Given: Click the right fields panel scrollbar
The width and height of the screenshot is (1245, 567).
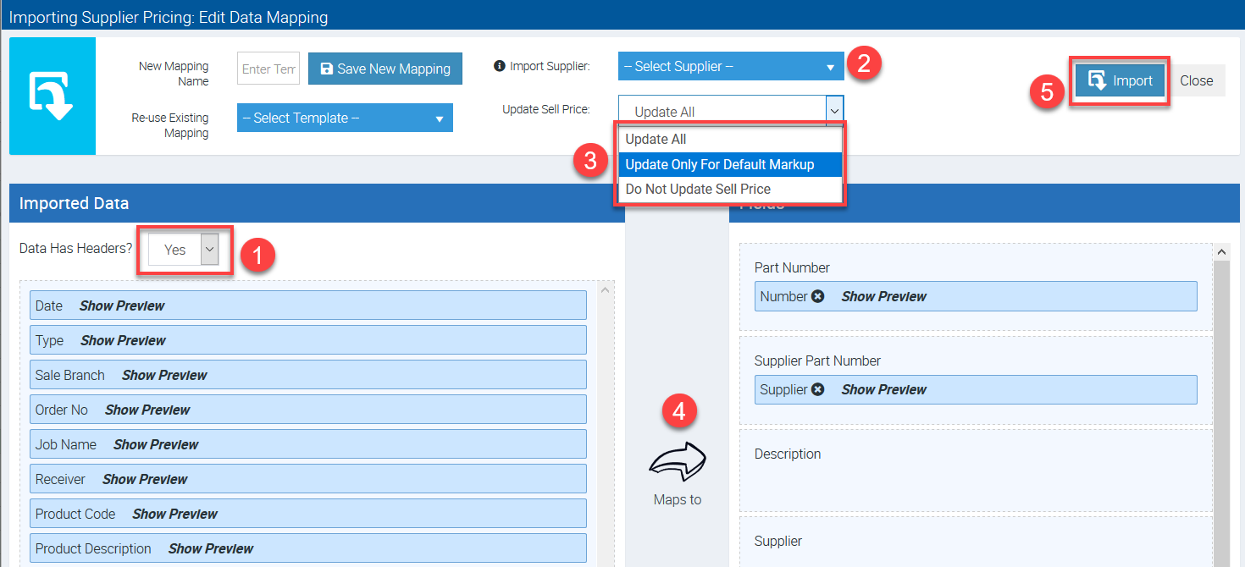Looking at the screenshot, I should [x=1221, y=406].
